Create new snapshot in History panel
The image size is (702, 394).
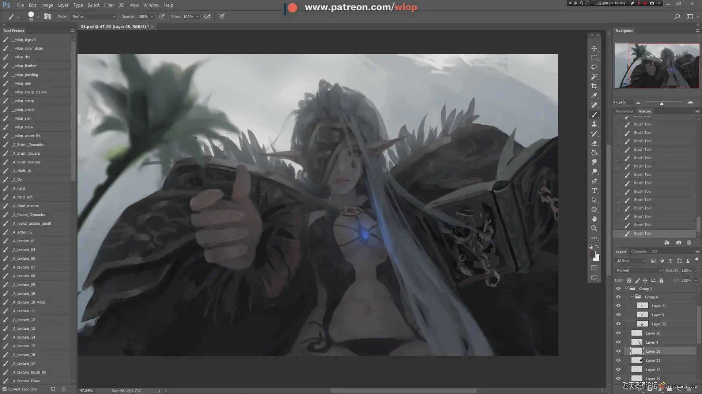point(679,243)
